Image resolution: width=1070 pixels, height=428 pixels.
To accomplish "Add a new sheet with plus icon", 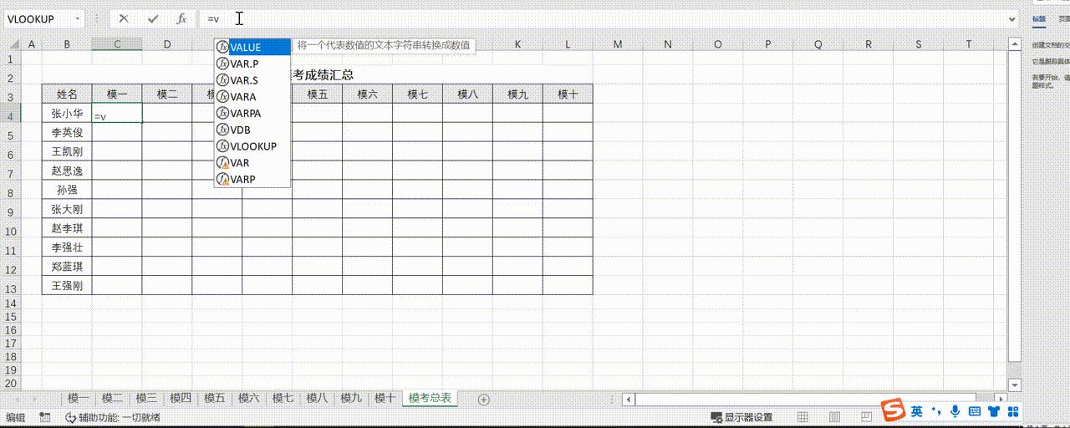I will tap(483, 400).
